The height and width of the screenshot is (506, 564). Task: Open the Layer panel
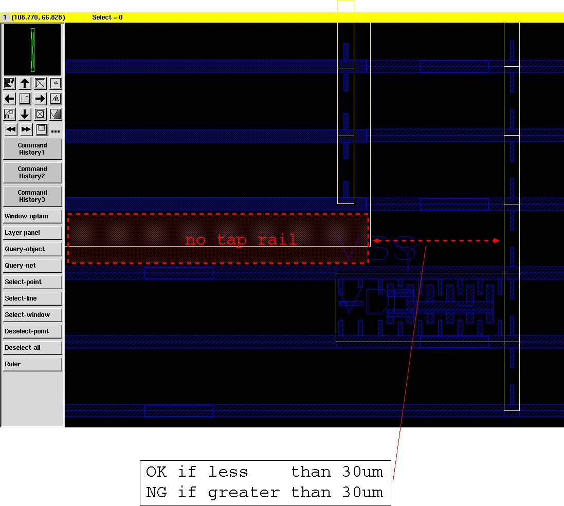click(32, 233)
